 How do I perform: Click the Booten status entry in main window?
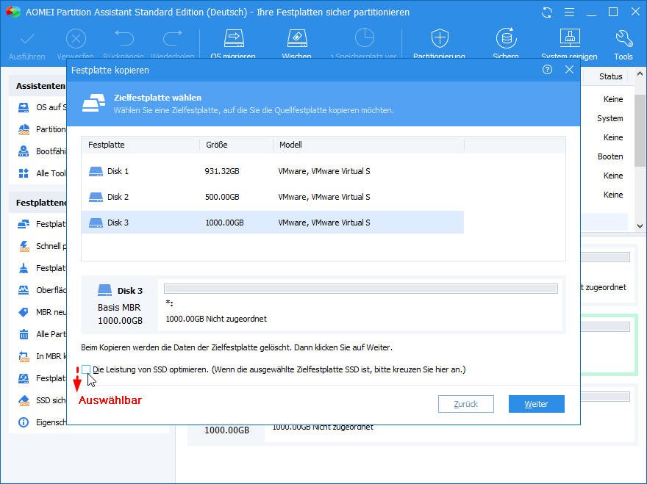click(x=610, y=156)
